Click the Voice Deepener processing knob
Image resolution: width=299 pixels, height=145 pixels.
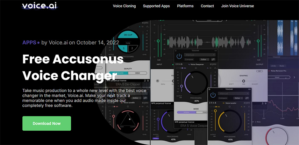click(196, 83)
